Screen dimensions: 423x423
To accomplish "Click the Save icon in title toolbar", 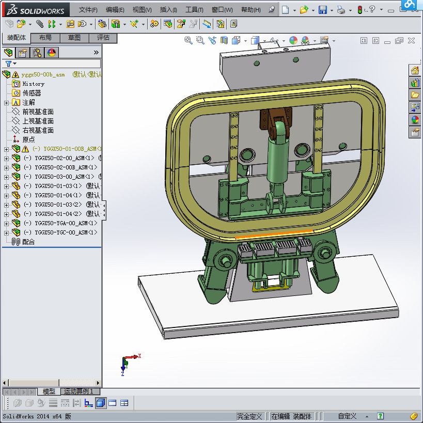I will tap(323, 10).
